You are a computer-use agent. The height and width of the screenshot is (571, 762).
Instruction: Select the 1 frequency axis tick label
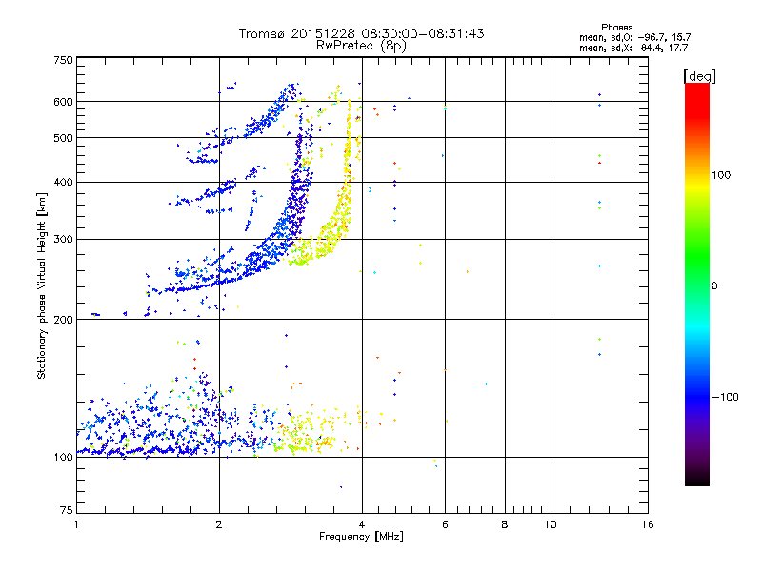pyautogui.click(x=76, y=524)
